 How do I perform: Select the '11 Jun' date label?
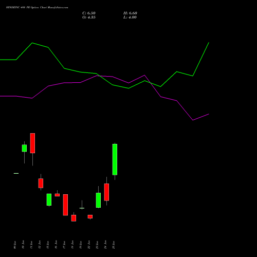(31, 245)
